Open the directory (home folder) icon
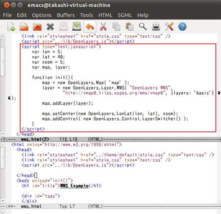This screenshot has height=214, width=221. click(x=37, y=27)
